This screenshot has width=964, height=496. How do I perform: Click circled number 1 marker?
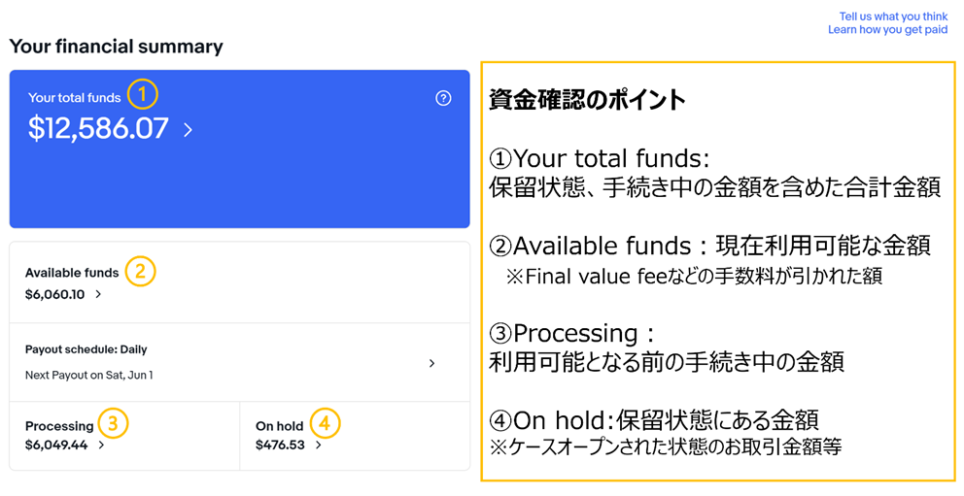tap(143, 95)
